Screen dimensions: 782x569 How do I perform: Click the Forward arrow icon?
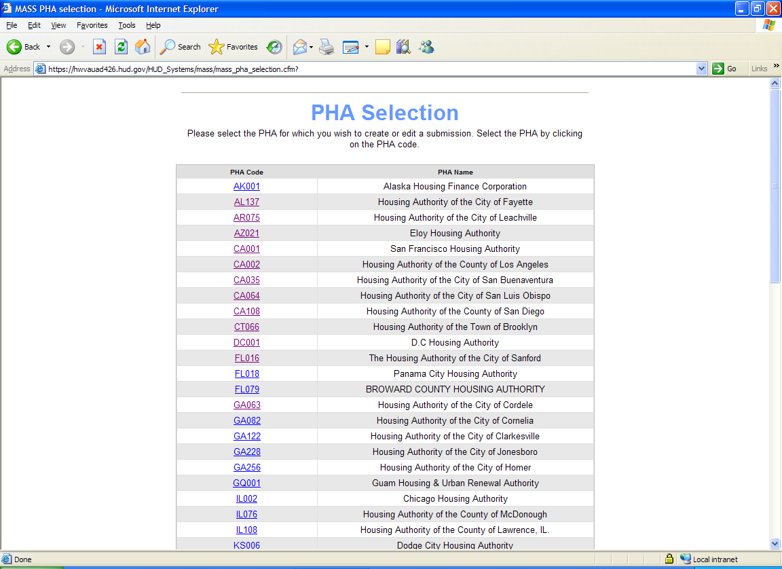coord(67,47)
